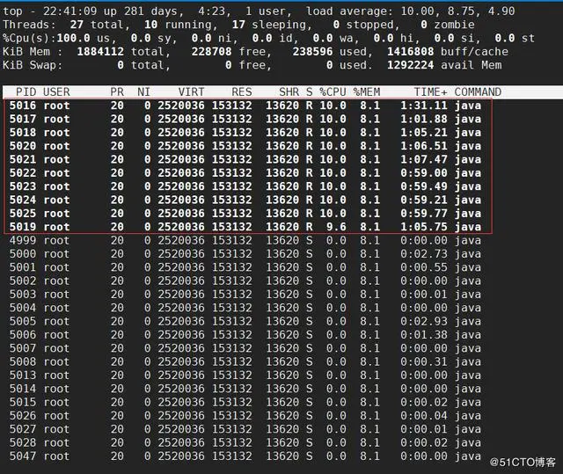
Task: Click TIME+ value 1:05.21
Action: coord(424,133)
